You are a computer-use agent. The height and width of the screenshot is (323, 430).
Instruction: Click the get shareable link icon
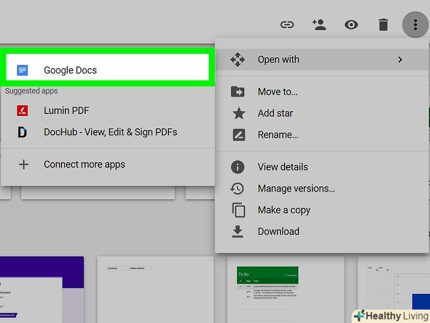point(287,25)
